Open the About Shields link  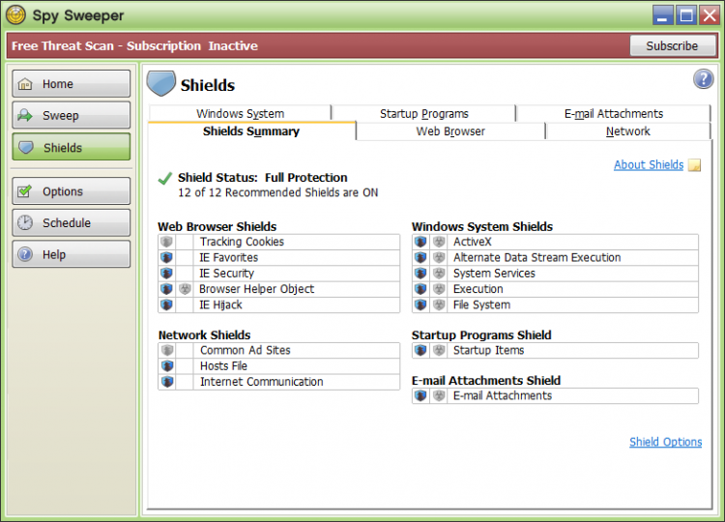(x=649, y=164)
